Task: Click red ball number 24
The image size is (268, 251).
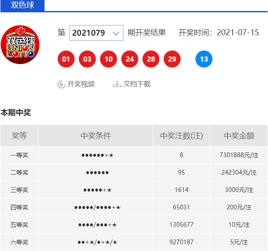Action: 130,59
